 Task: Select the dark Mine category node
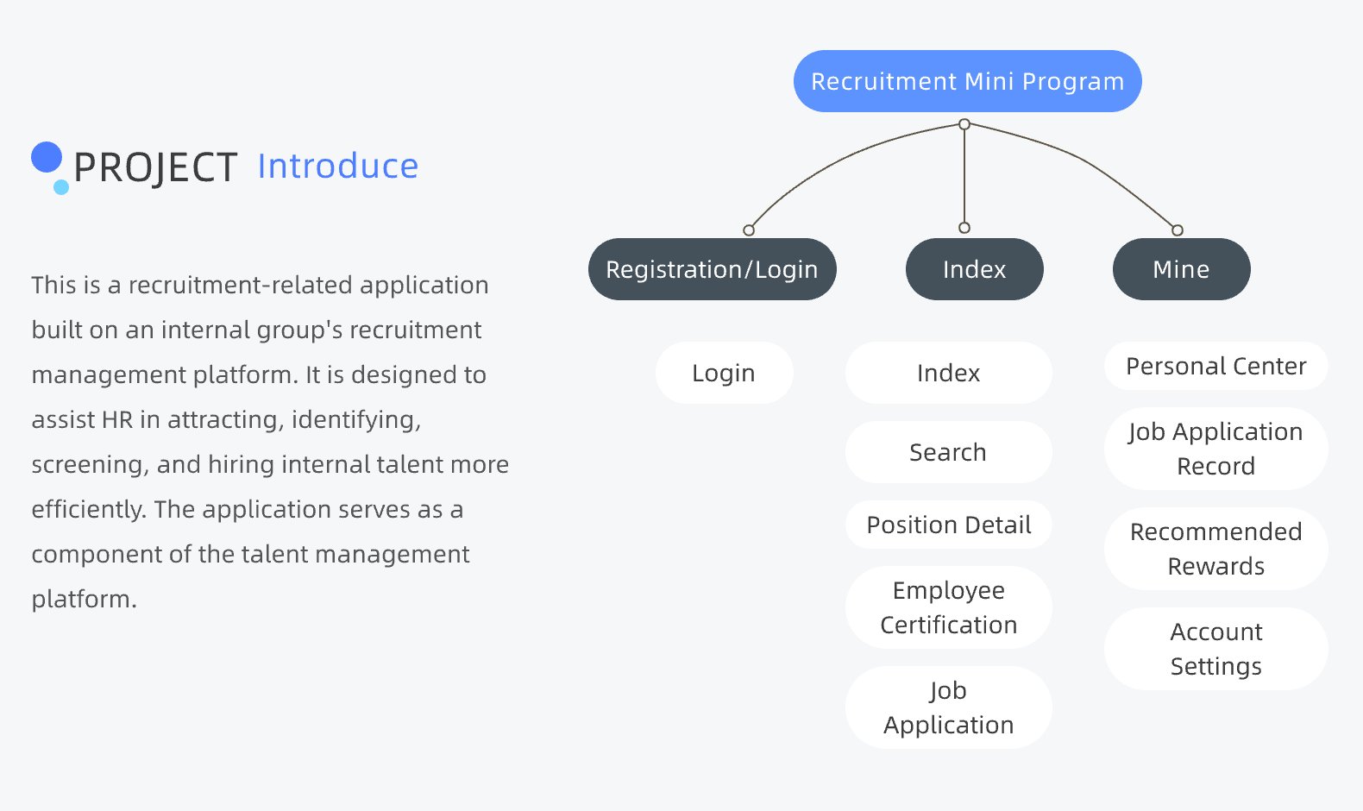click(x=1181, y=269)
